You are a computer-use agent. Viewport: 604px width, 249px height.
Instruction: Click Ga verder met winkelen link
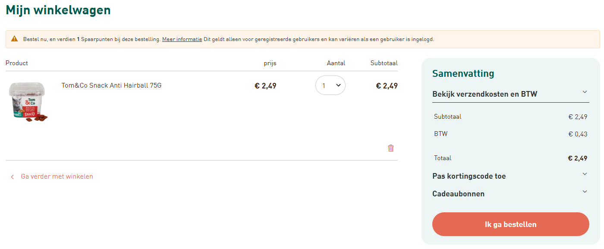click(x=57, y=177)
